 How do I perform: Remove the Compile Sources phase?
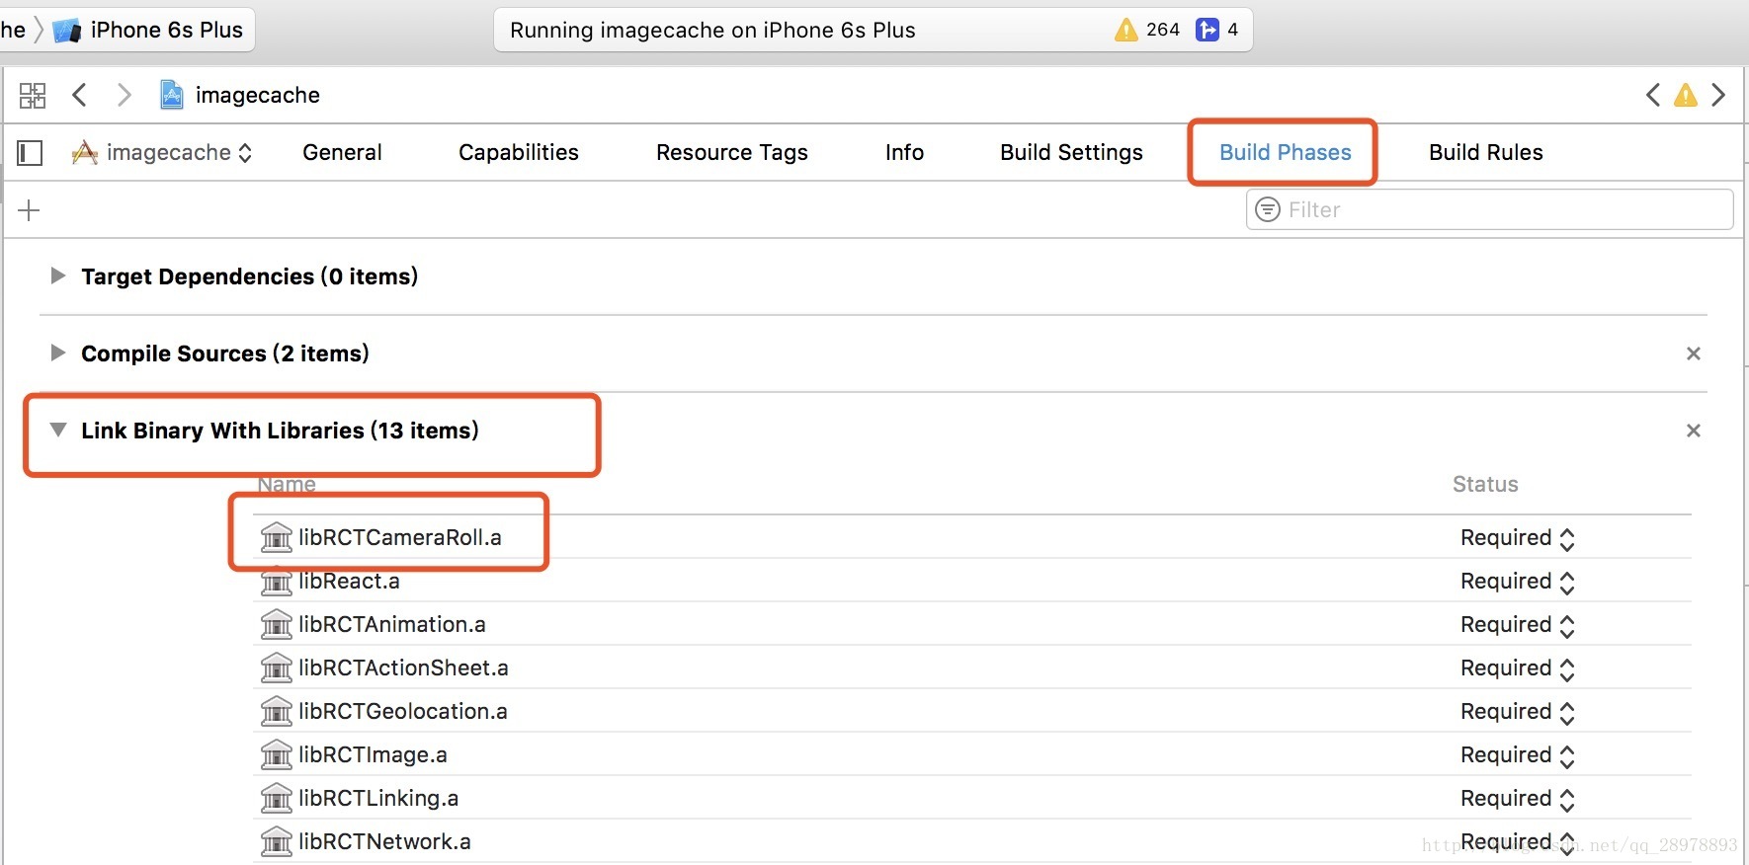[x=1693, y=354]
